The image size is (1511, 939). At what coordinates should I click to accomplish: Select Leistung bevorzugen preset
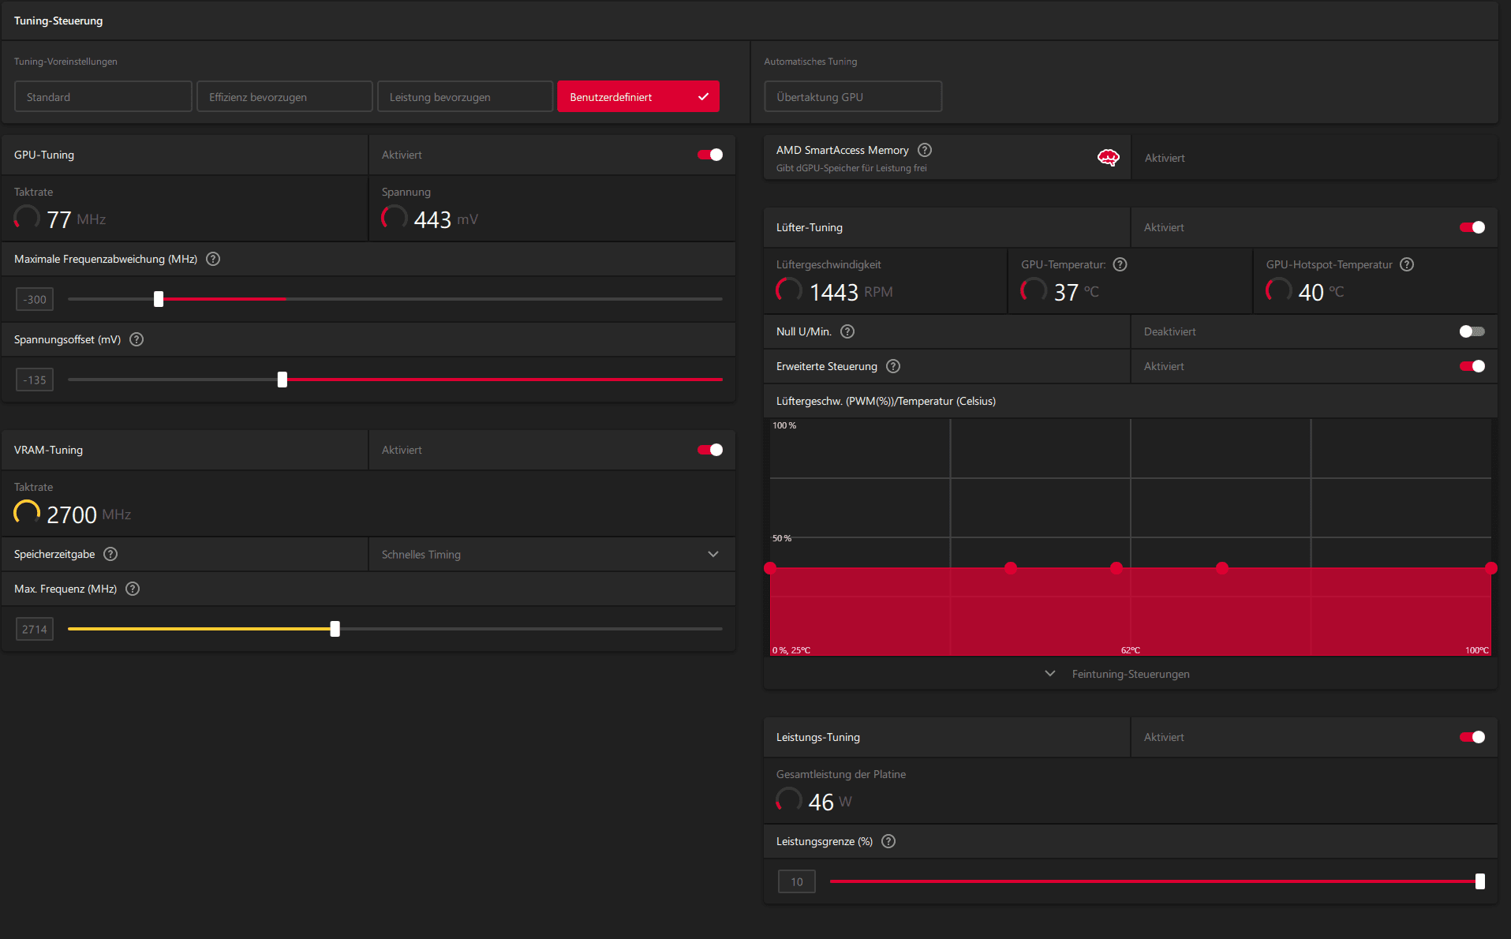point(466,97)
